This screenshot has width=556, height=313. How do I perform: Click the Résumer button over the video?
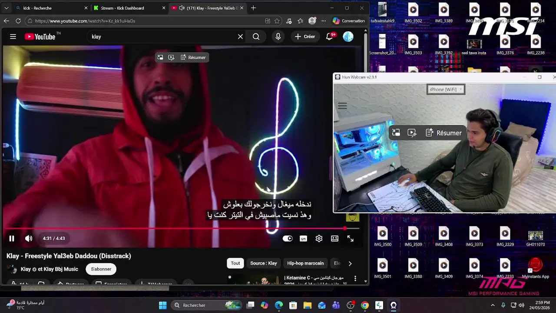193,57
